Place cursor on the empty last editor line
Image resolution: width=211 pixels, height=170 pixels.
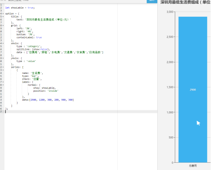[81, 112]
